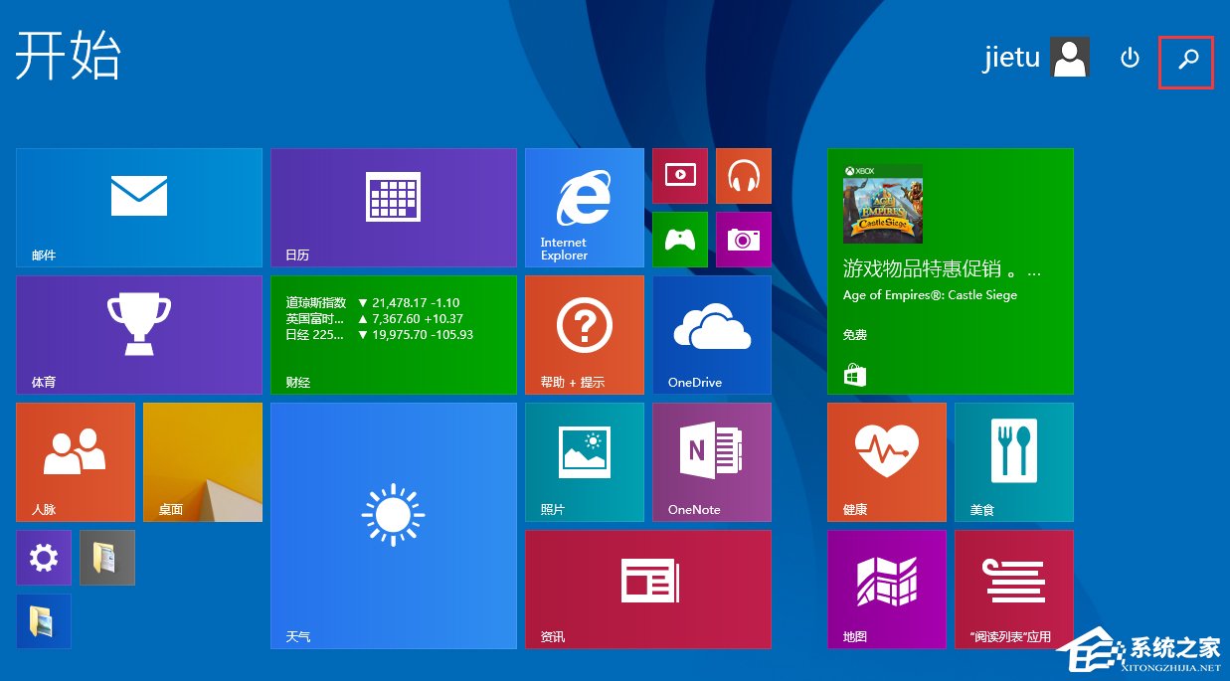Image resolution: width=1230 pixels, height=681 pixels.
Task: Open the 日历 calendar app
Action: click(x=393, y=207)
